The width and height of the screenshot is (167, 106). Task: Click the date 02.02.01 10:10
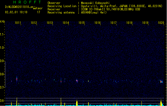coord(16,12)
